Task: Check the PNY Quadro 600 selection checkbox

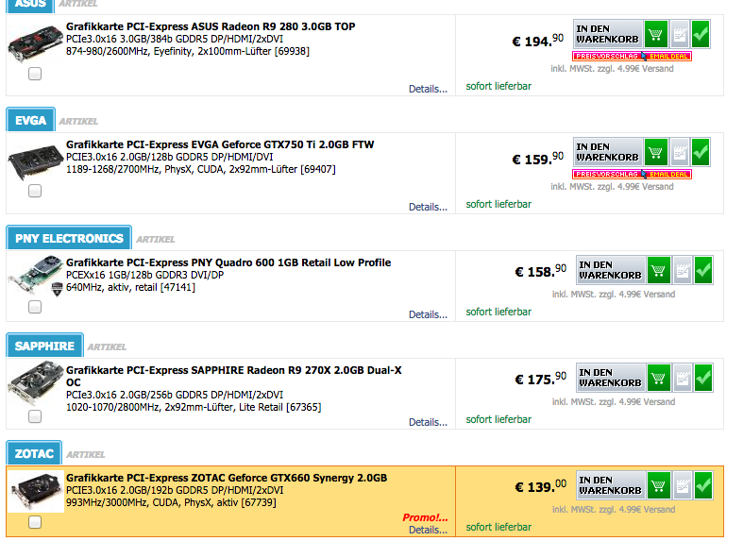Action: tap(35, 307)
